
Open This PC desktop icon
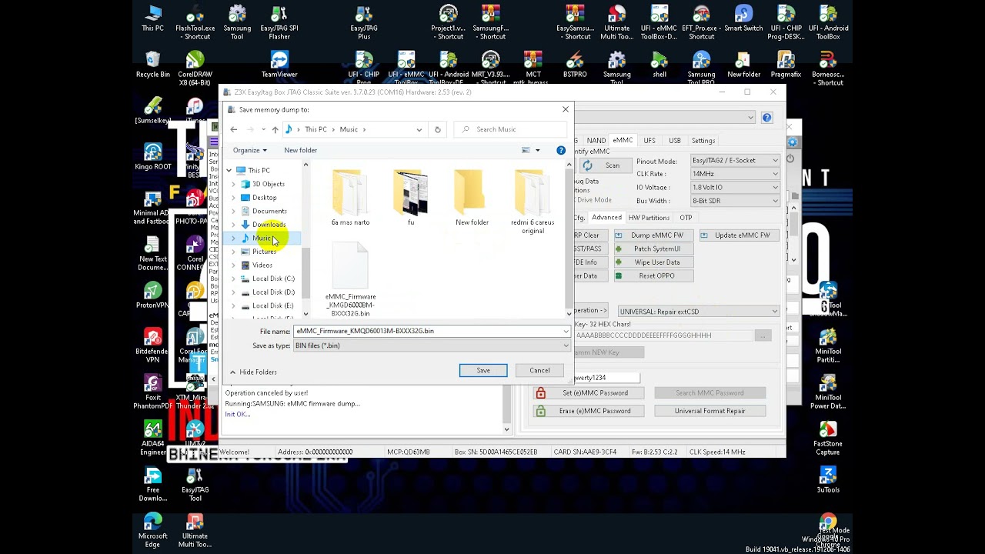point(152,19)
